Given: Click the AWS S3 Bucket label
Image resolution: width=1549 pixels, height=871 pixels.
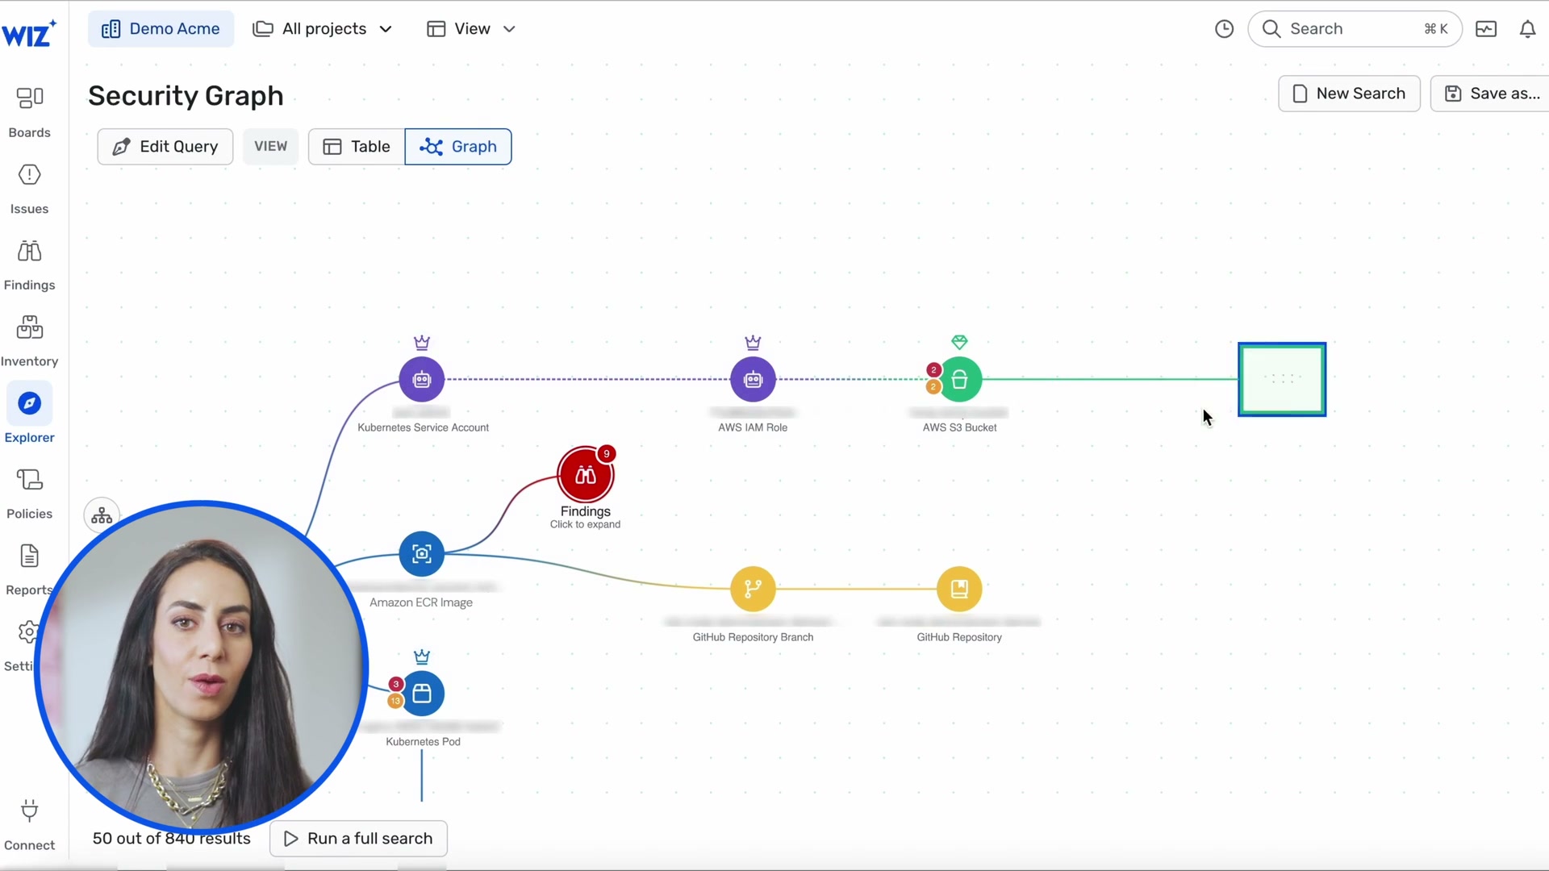Looking at the screenshot, I should [x=959, y=427].
